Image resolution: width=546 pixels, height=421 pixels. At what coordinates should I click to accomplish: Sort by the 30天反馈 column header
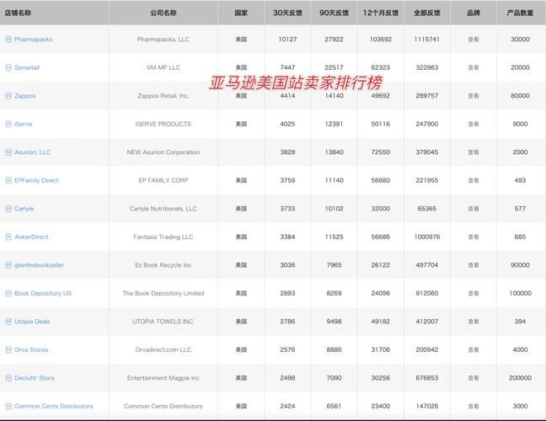(287, 13)
